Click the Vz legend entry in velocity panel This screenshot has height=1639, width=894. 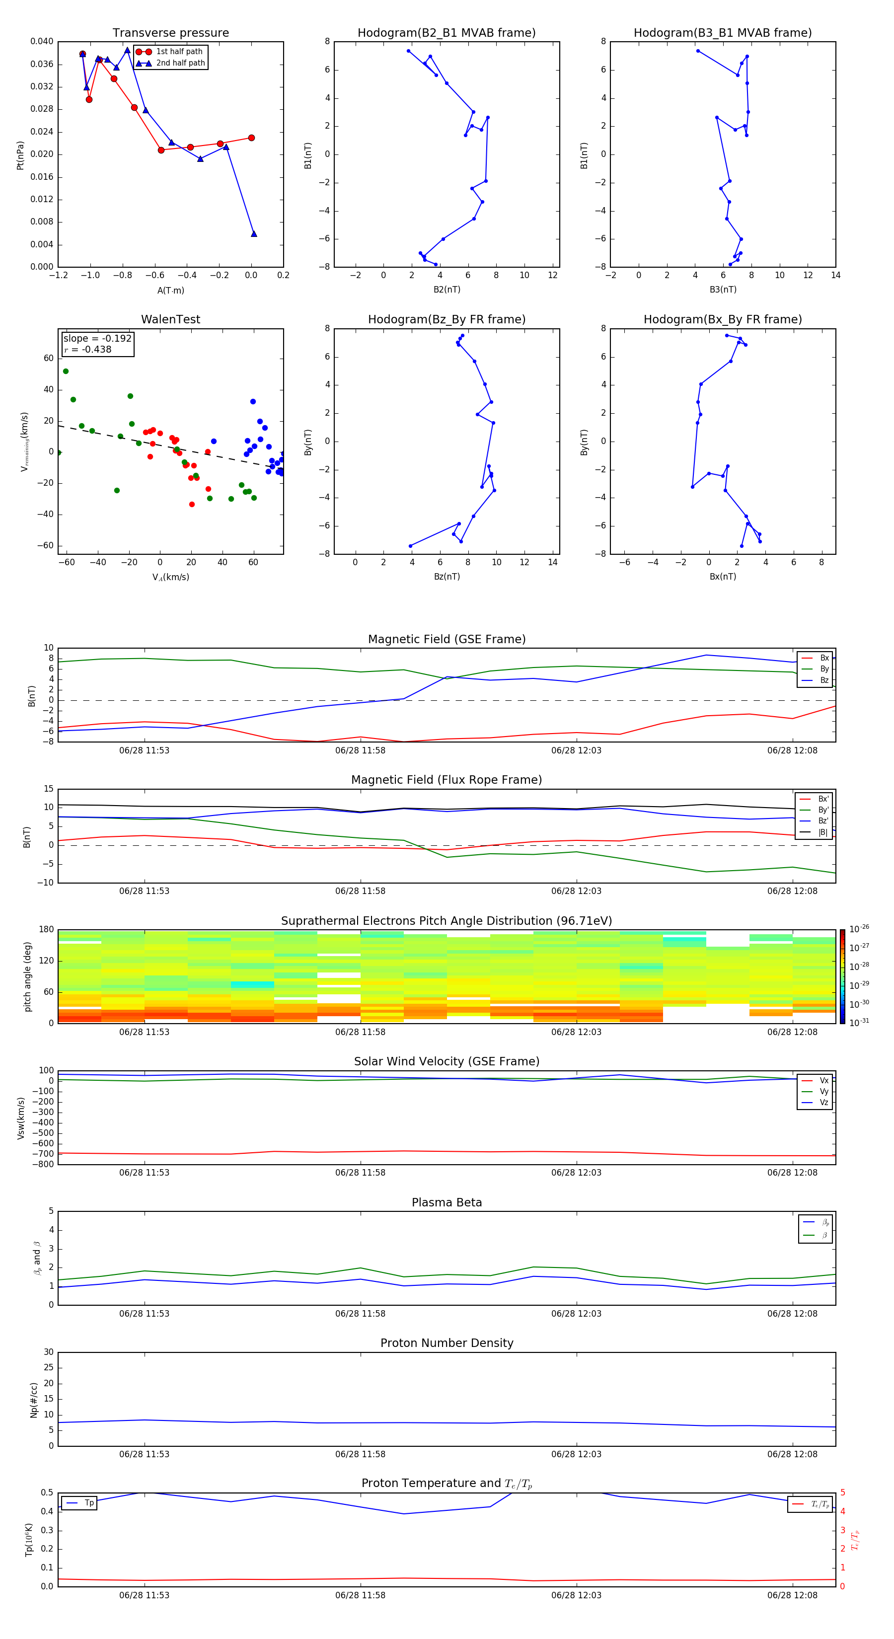pyautogui.click(x=815, y=1103)
